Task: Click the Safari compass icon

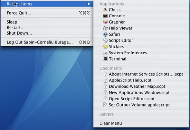Action: tap(105, 34)
